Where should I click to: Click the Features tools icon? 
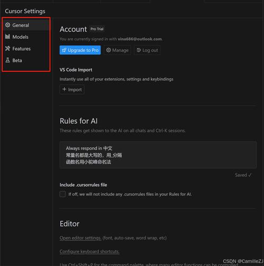pos(7,49)
